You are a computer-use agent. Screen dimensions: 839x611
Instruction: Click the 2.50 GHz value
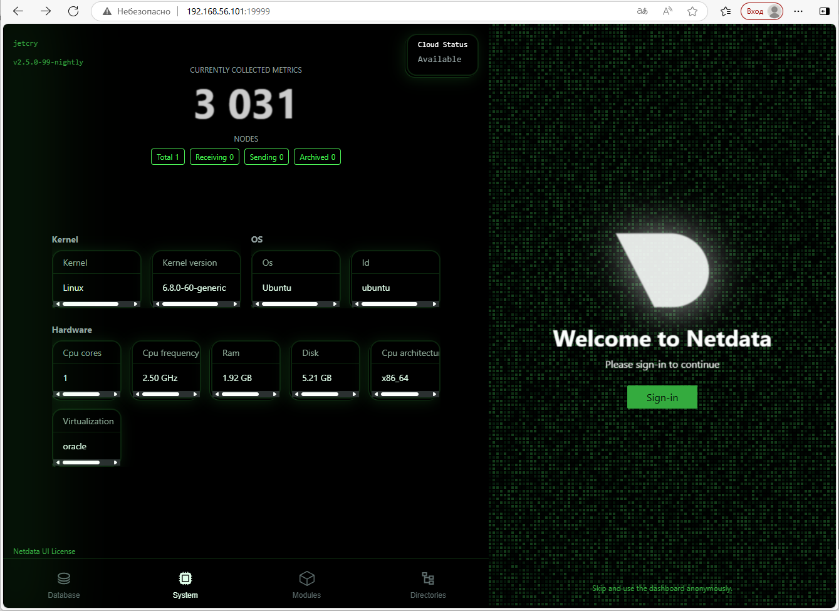(160, 378)
